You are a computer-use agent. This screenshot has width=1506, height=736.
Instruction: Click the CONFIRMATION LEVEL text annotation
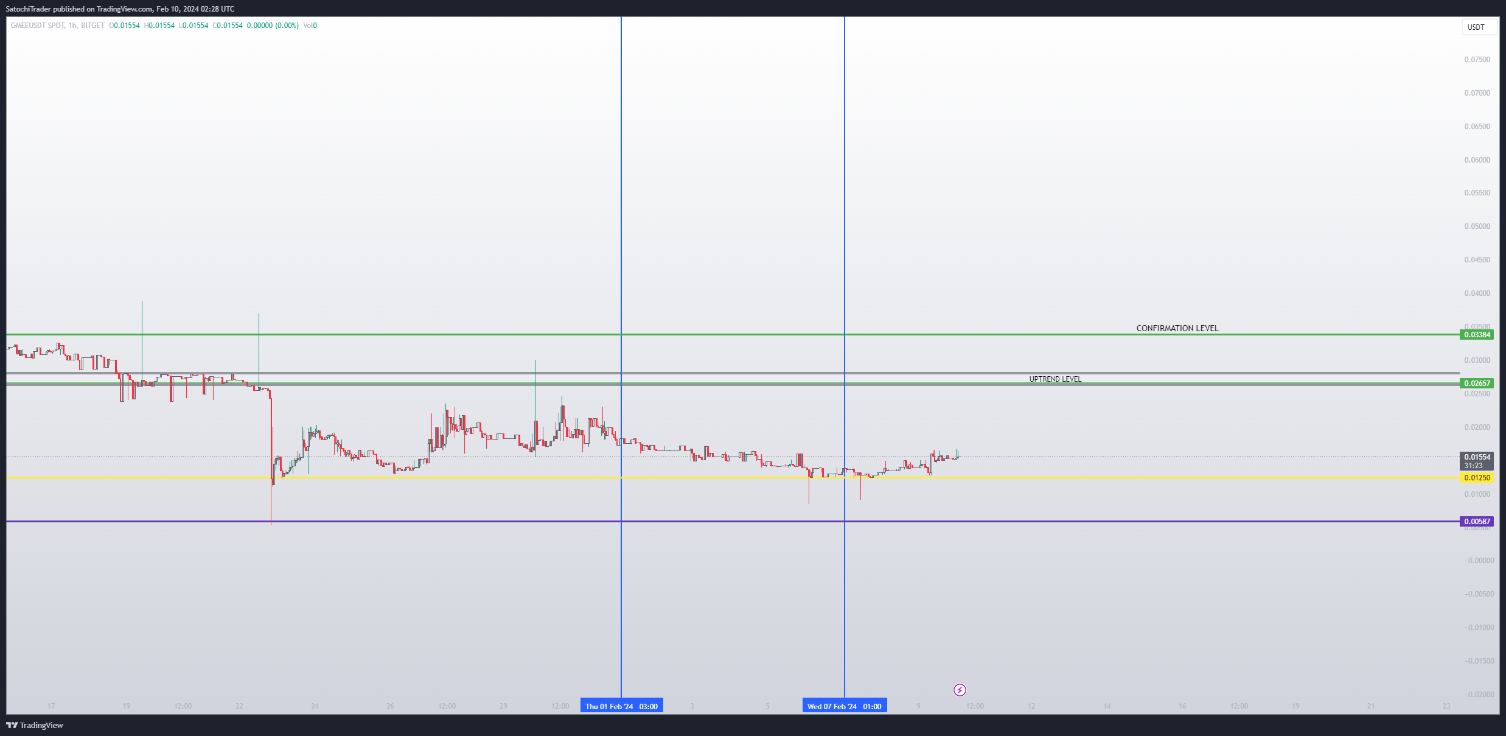click(1177, 328)
